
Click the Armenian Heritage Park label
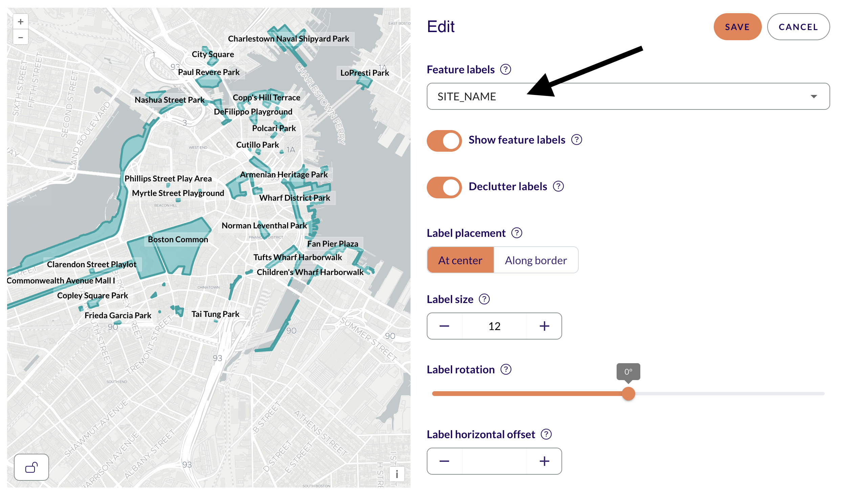tap(284, 174)
